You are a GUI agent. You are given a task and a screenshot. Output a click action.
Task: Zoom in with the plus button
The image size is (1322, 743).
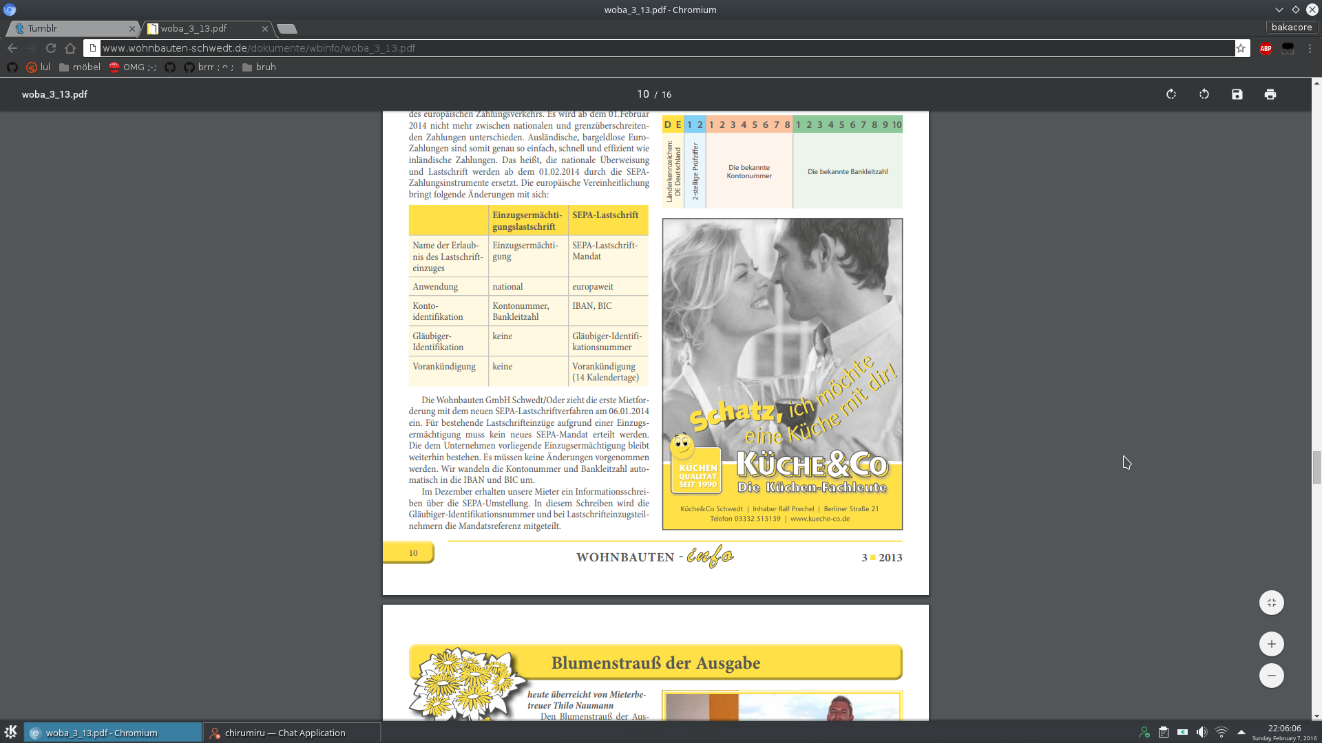(1272, 644)
